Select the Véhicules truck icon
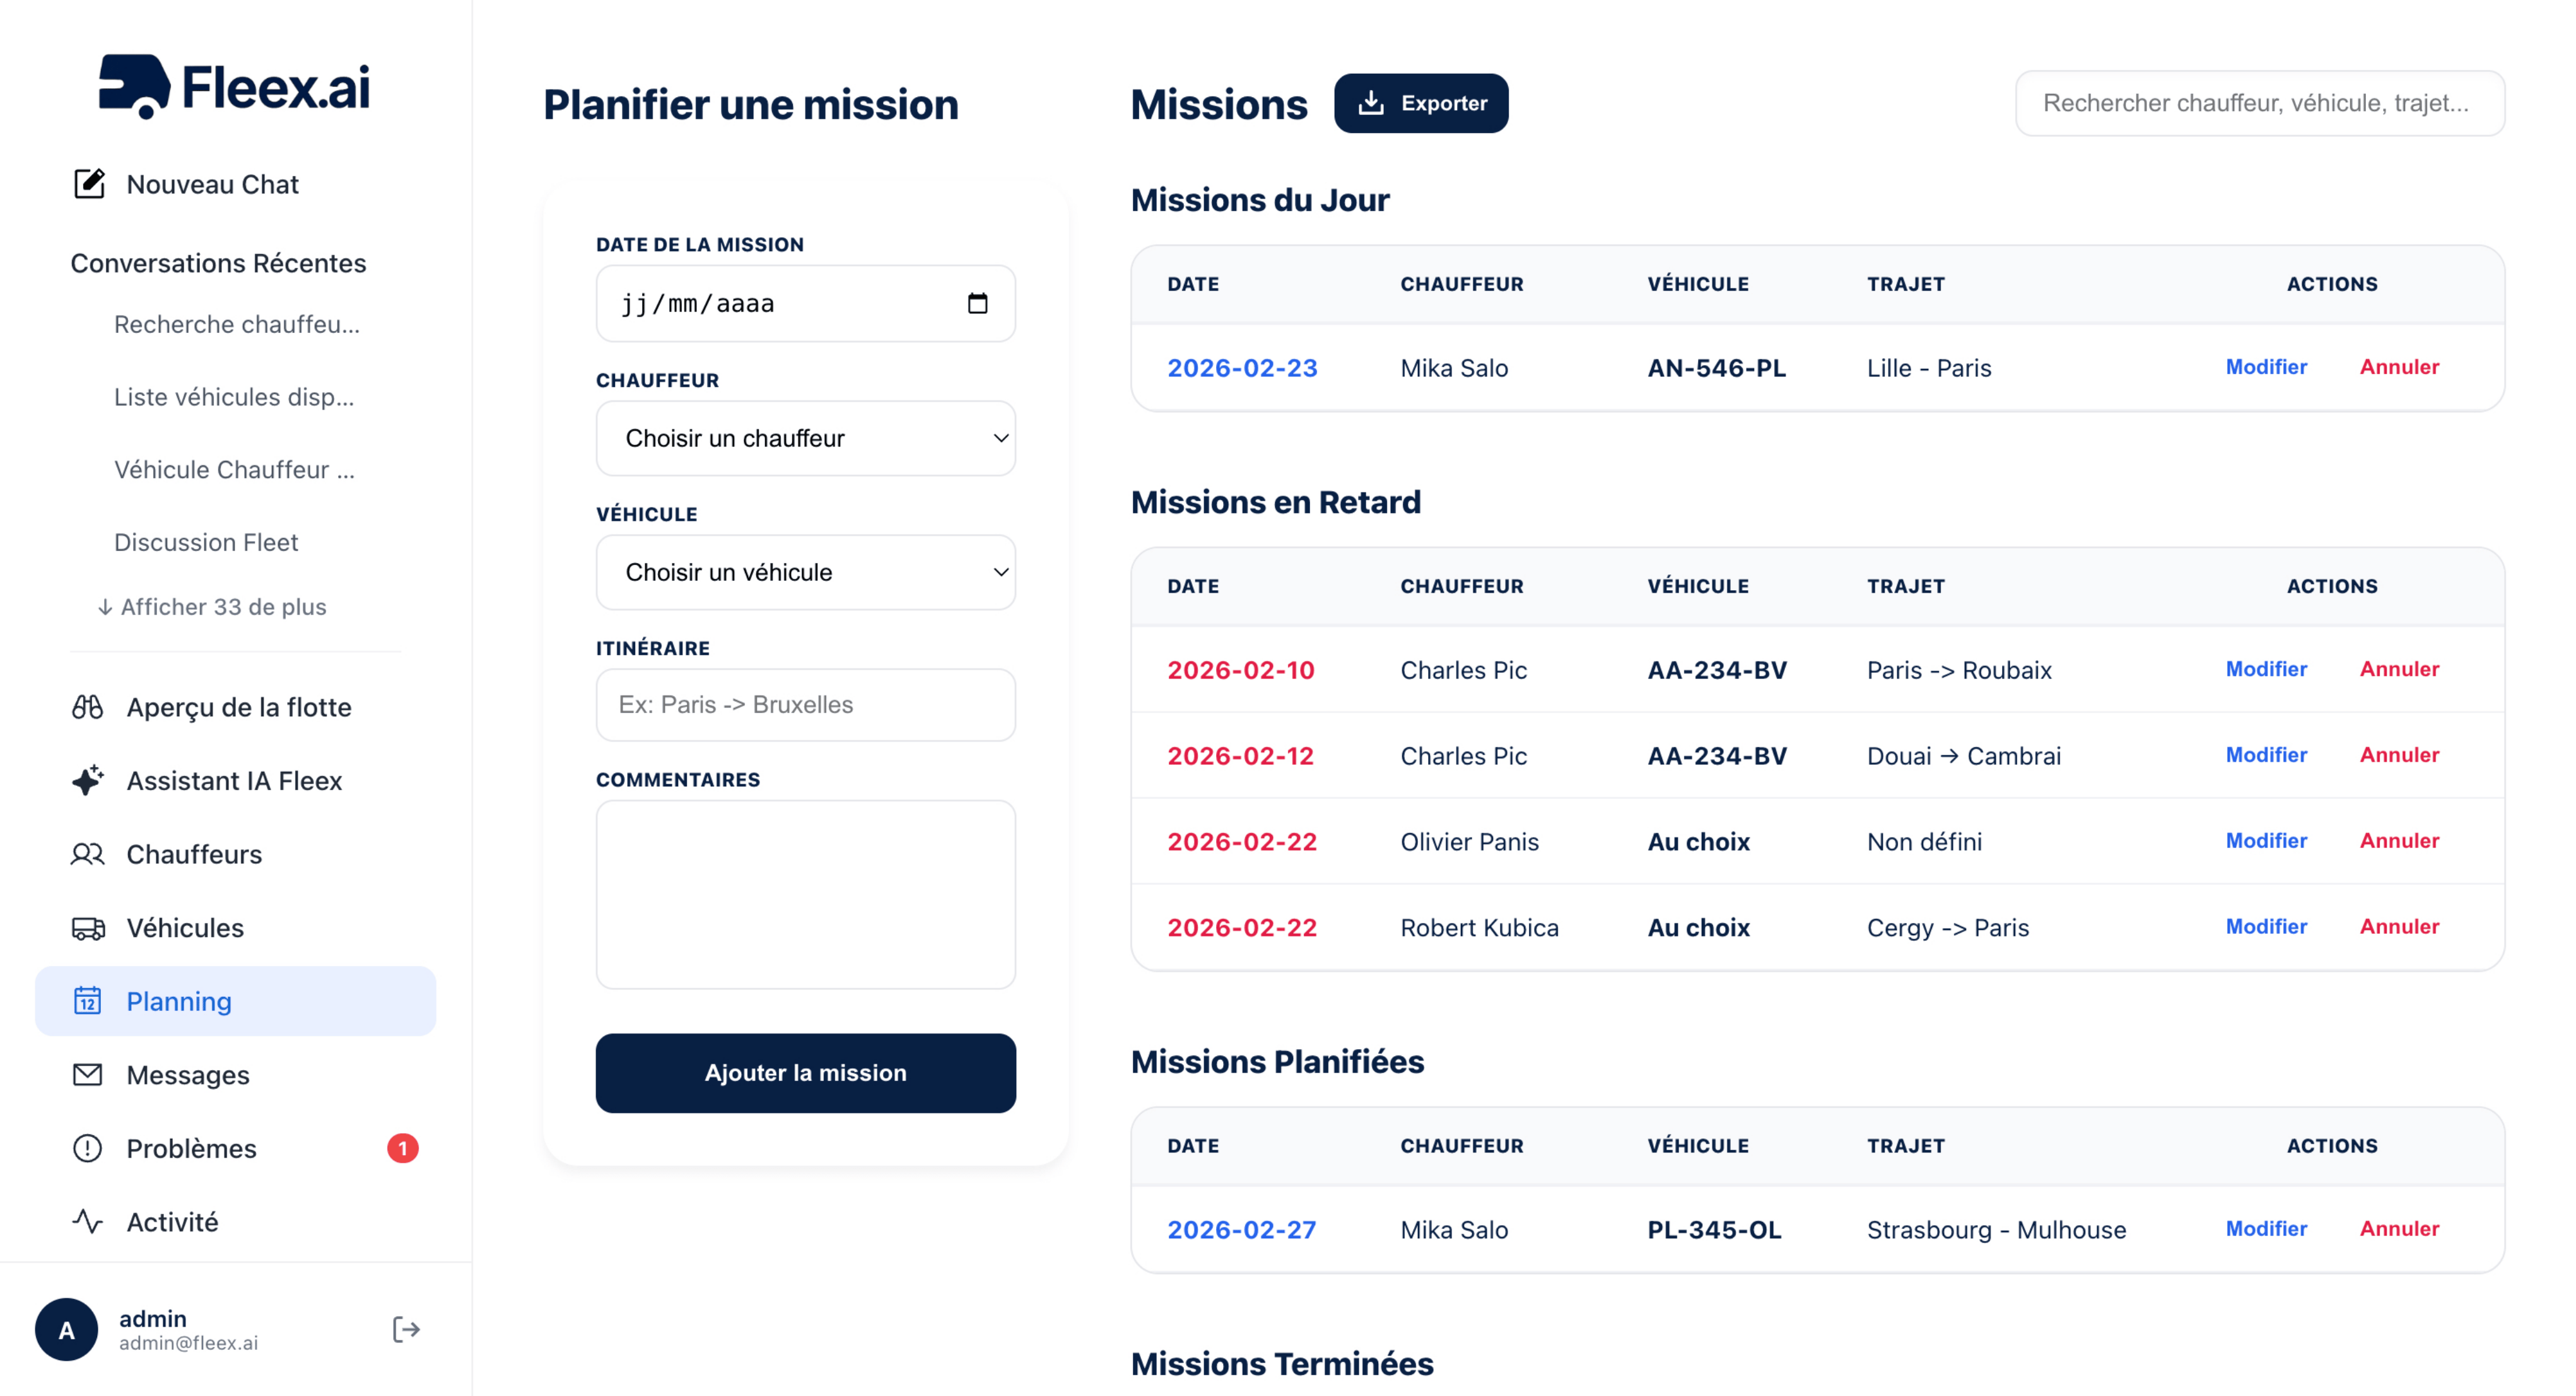Screen dimensions: 2576x1396 pos(88,928)
